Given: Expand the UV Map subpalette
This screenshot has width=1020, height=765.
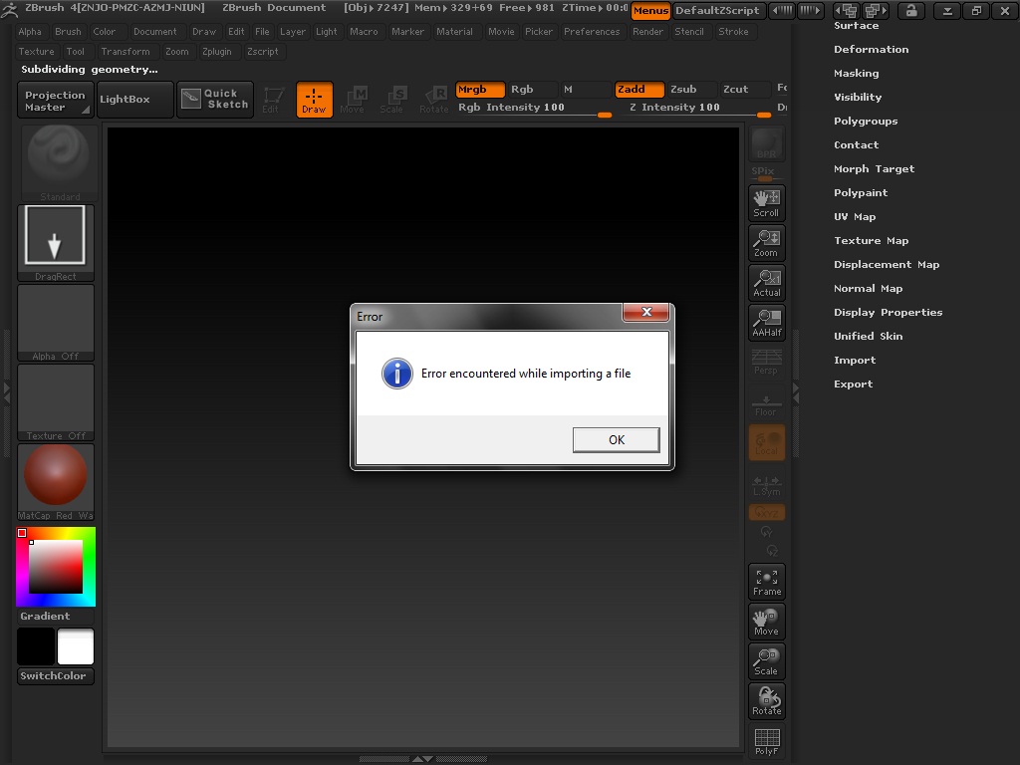Looking at the screenshot, I should point(854,216).
